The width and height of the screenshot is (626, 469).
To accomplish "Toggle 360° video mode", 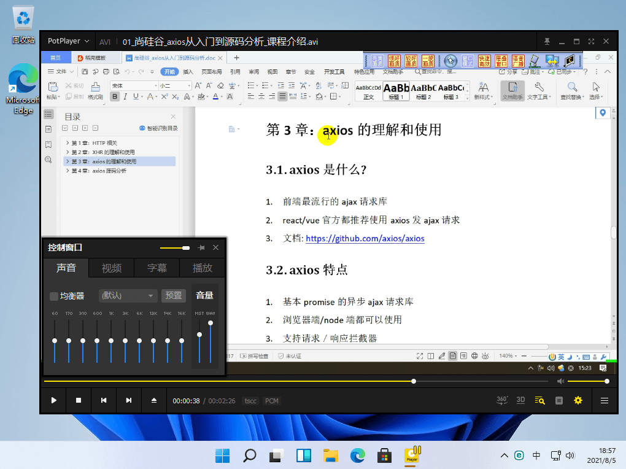I will [502, 400].
